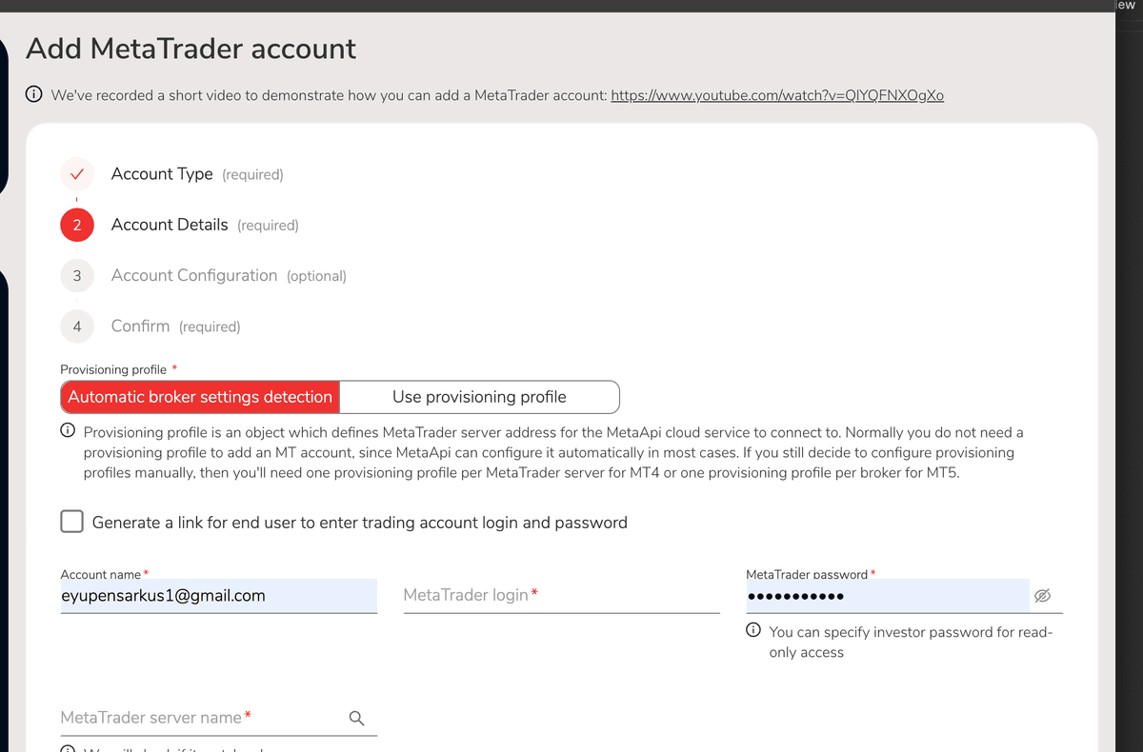Enable Generate a link for end user checkbox
Viewport: 1143px width, 752px height.
(x=71, y=522)
